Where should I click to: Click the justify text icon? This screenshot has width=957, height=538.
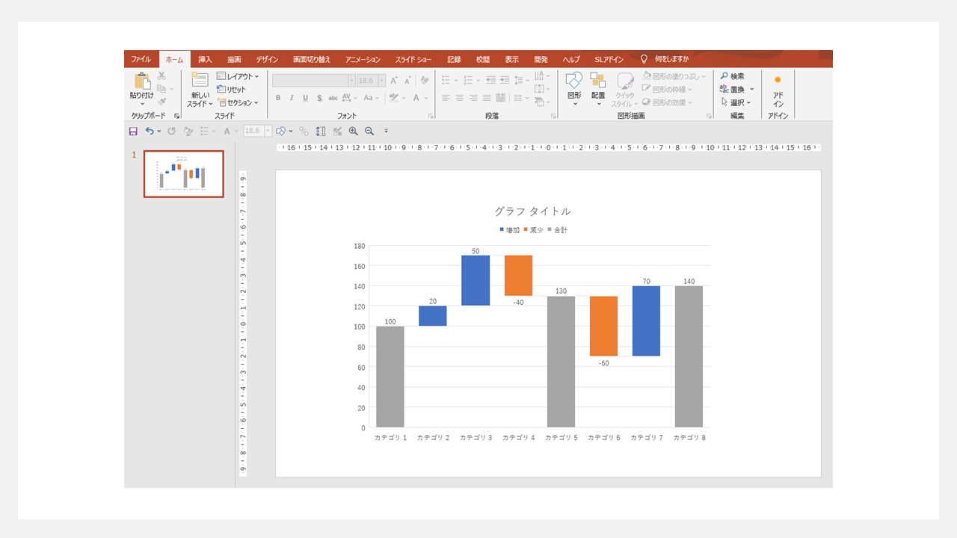pyautogui.click(x=487, y=98)
